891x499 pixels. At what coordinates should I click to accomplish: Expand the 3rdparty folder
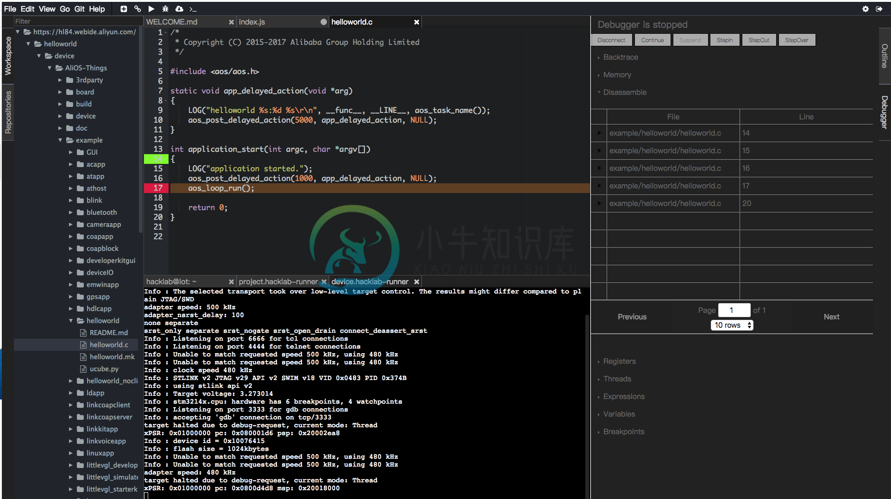point(60,80)
